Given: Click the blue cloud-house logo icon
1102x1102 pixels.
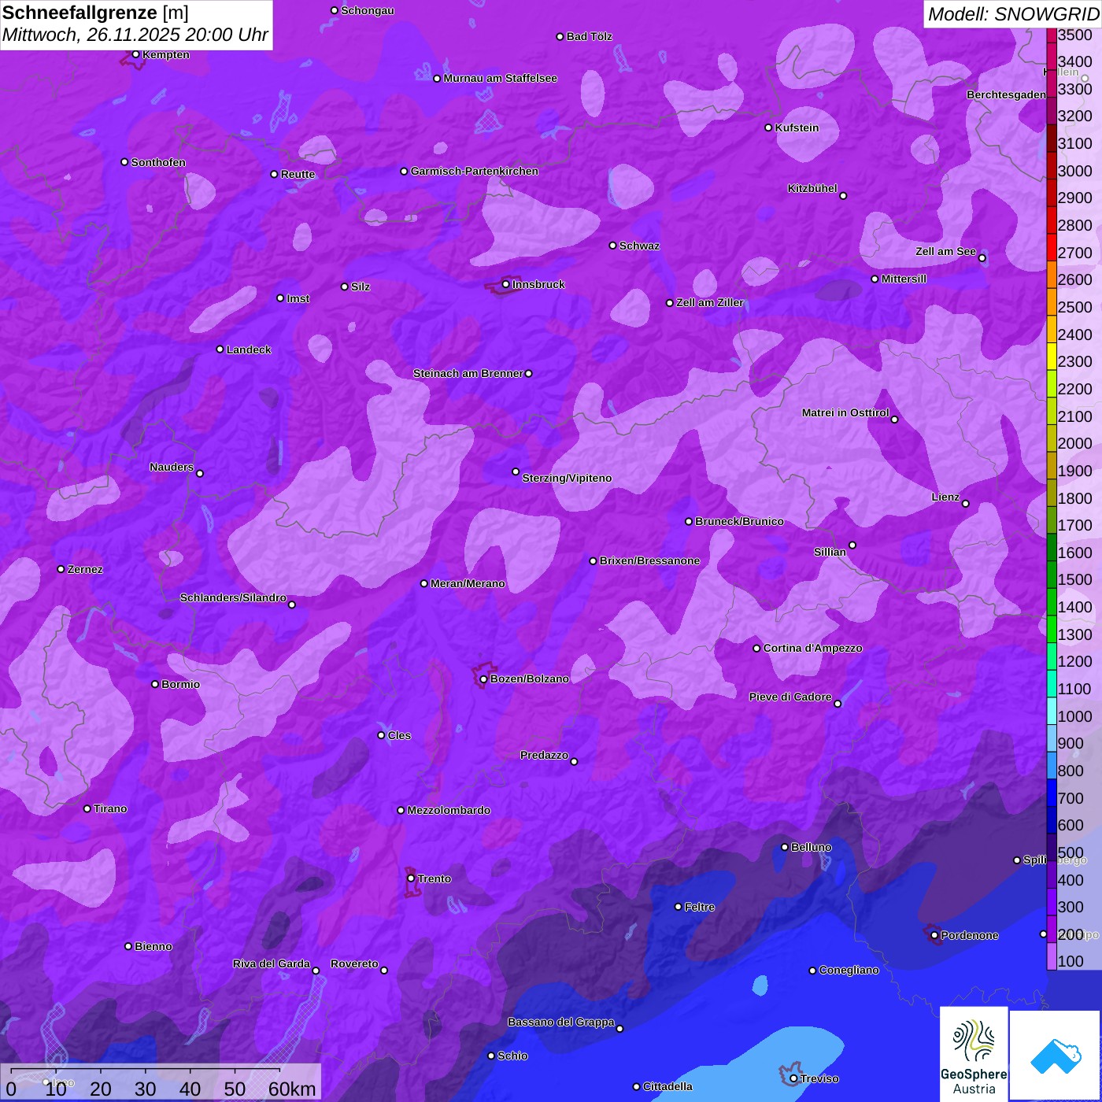Looking at the screenshot, I should pos(1056,1056).
